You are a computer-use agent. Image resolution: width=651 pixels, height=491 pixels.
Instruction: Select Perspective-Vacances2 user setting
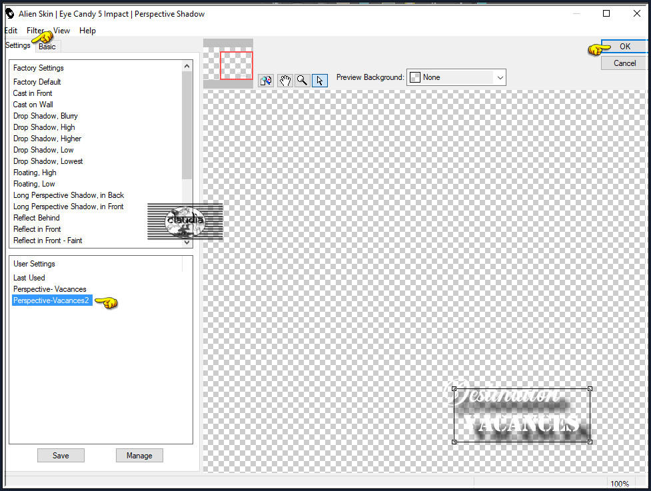52,300
